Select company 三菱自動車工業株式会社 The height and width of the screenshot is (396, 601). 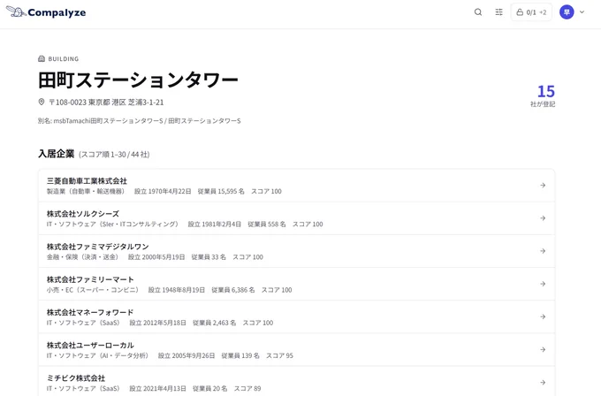[x=87, y=180]
